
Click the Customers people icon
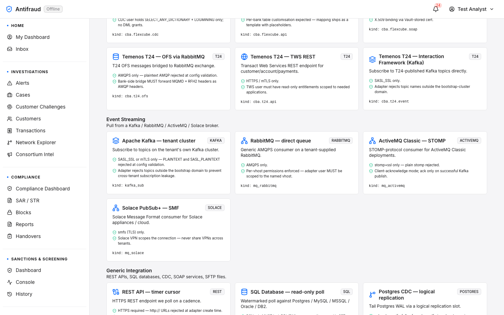[10, 119]
